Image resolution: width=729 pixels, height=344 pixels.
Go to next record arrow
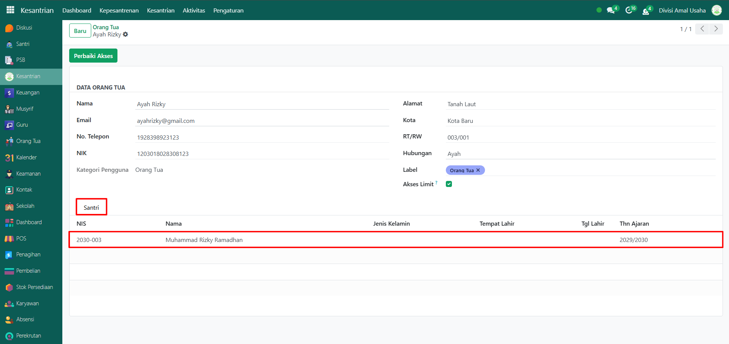coord(716,29)
